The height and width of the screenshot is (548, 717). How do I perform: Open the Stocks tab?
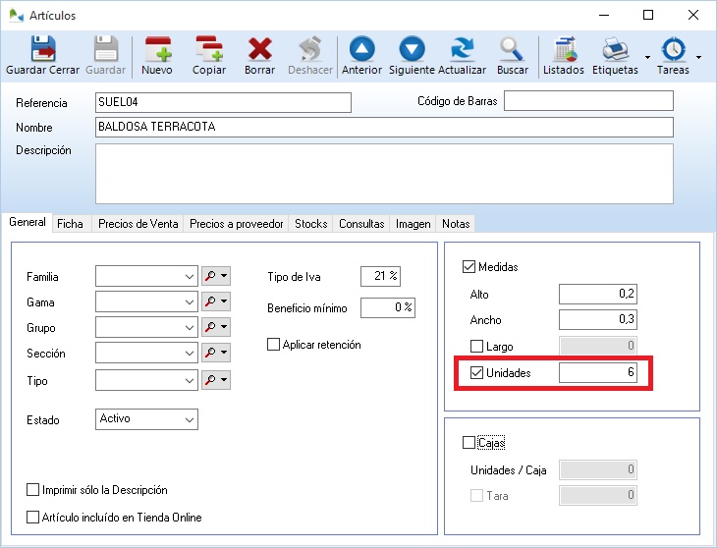[310, 224]
